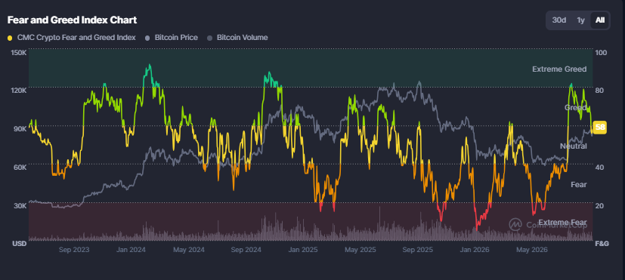Click the Sep 2023 date label

pos(74,250)
